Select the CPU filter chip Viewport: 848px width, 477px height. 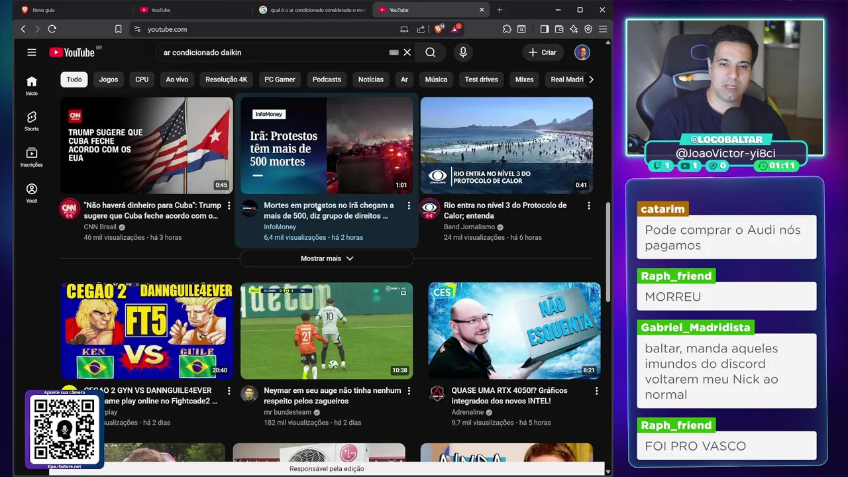(x=142, y=79)
